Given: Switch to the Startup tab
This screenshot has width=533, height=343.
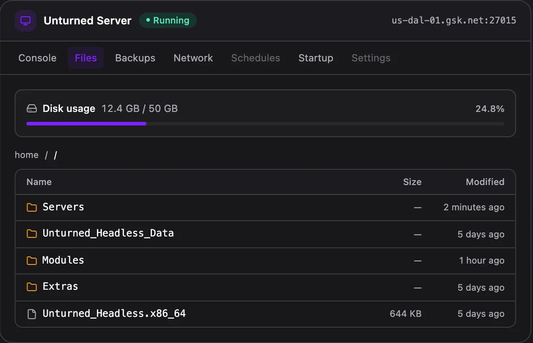Looking at the screenshot, I should (x=316, y=58).
